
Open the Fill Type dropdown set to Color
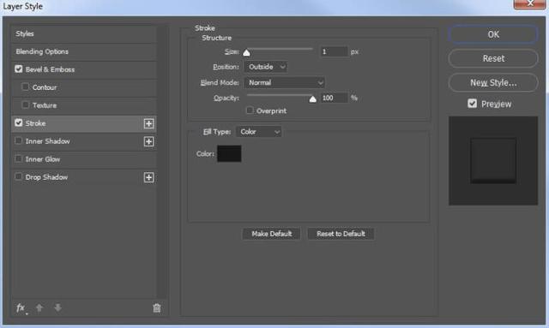[x=259, y=132]
